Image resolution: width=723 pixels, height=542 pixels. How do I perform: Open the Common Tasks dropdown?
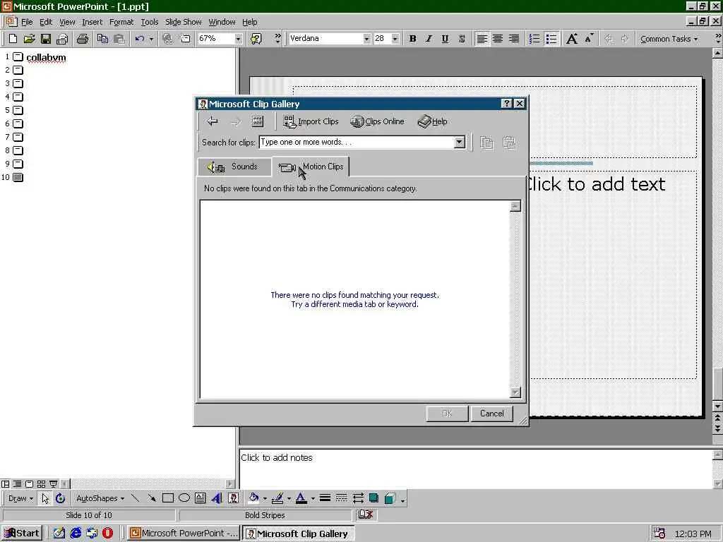[x=669, y=39]
